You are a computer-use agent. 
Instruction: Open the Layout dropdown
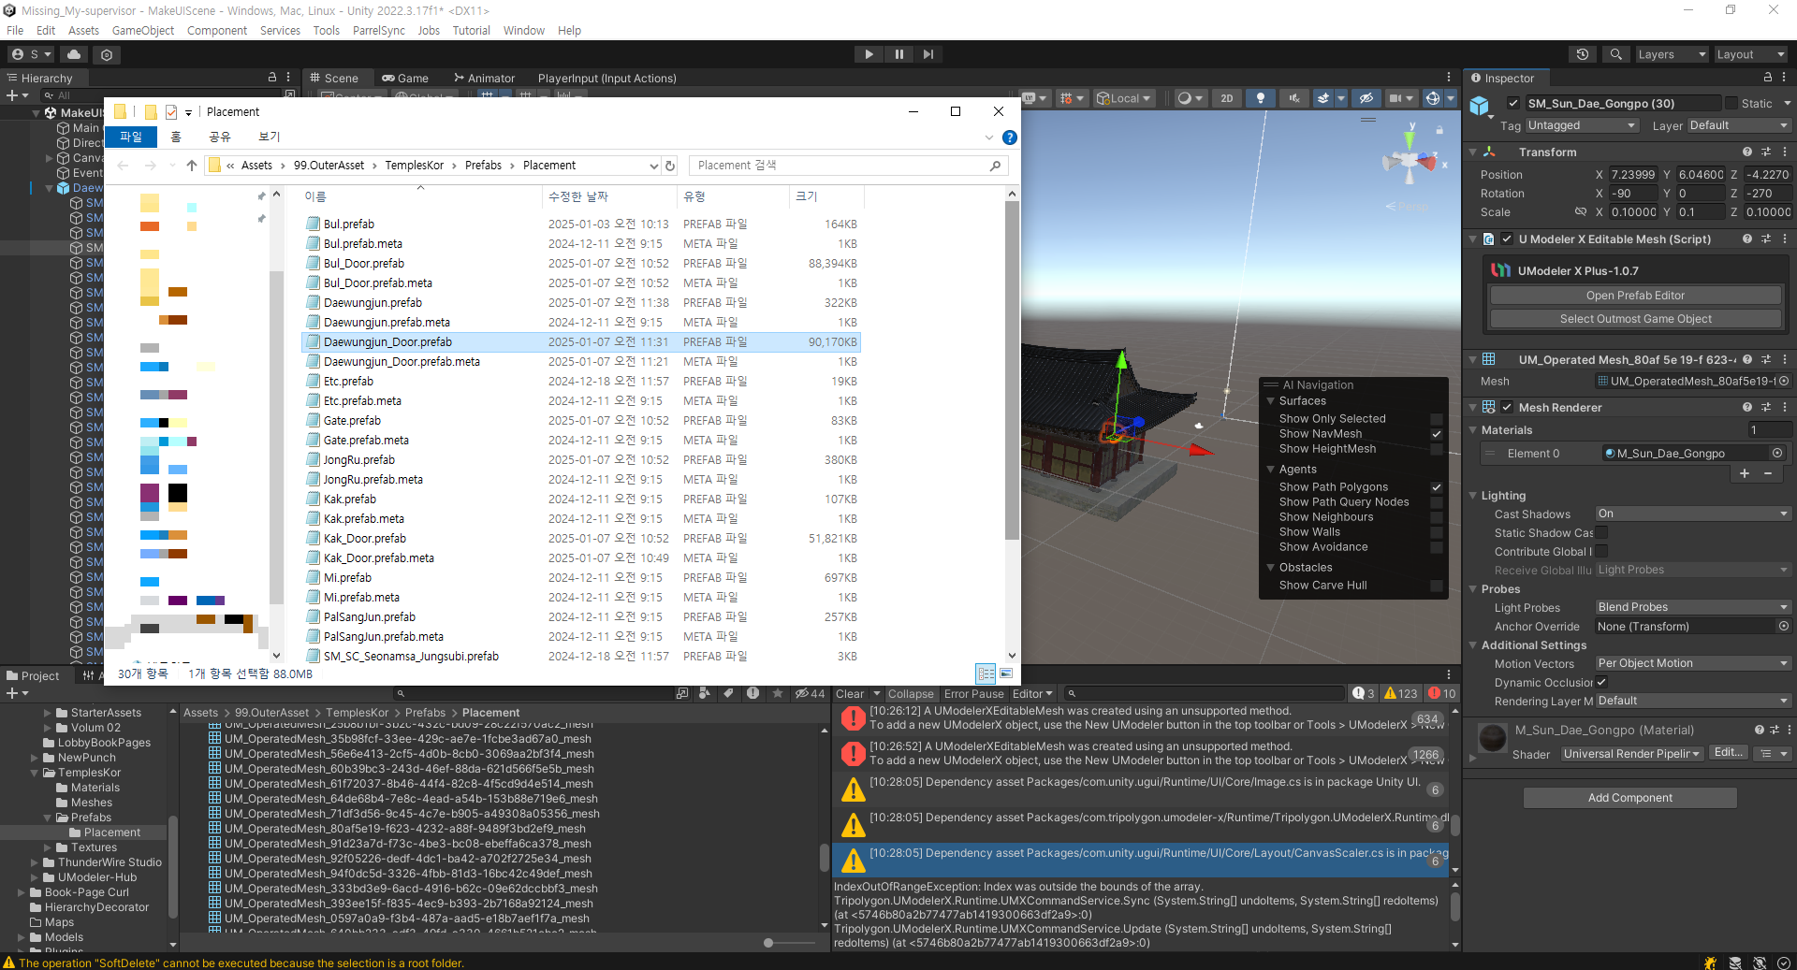point(1750,54)
